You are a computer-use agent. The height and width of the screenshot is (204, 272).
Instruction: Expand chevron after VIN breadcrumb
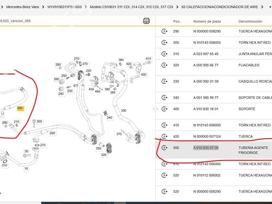(86, 7)
